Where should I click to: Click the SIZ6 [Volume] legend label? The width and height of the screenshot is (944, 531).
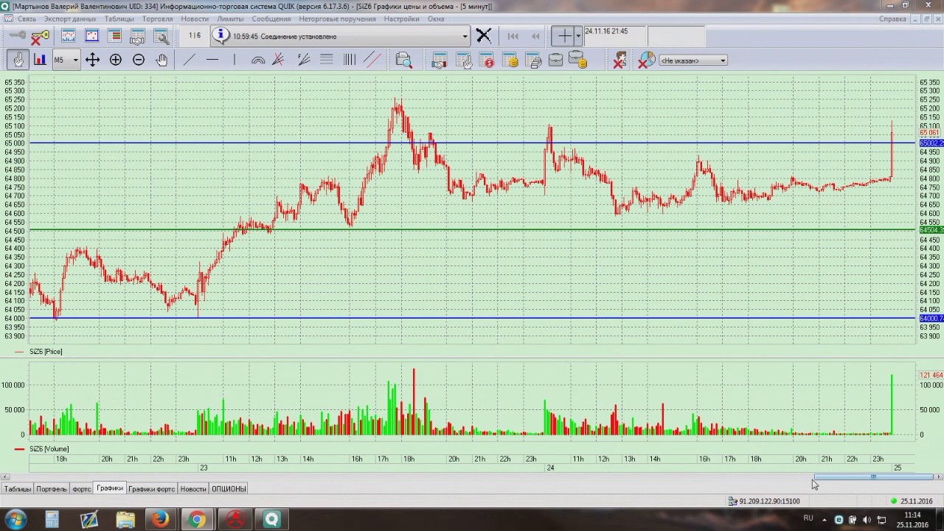49,449
